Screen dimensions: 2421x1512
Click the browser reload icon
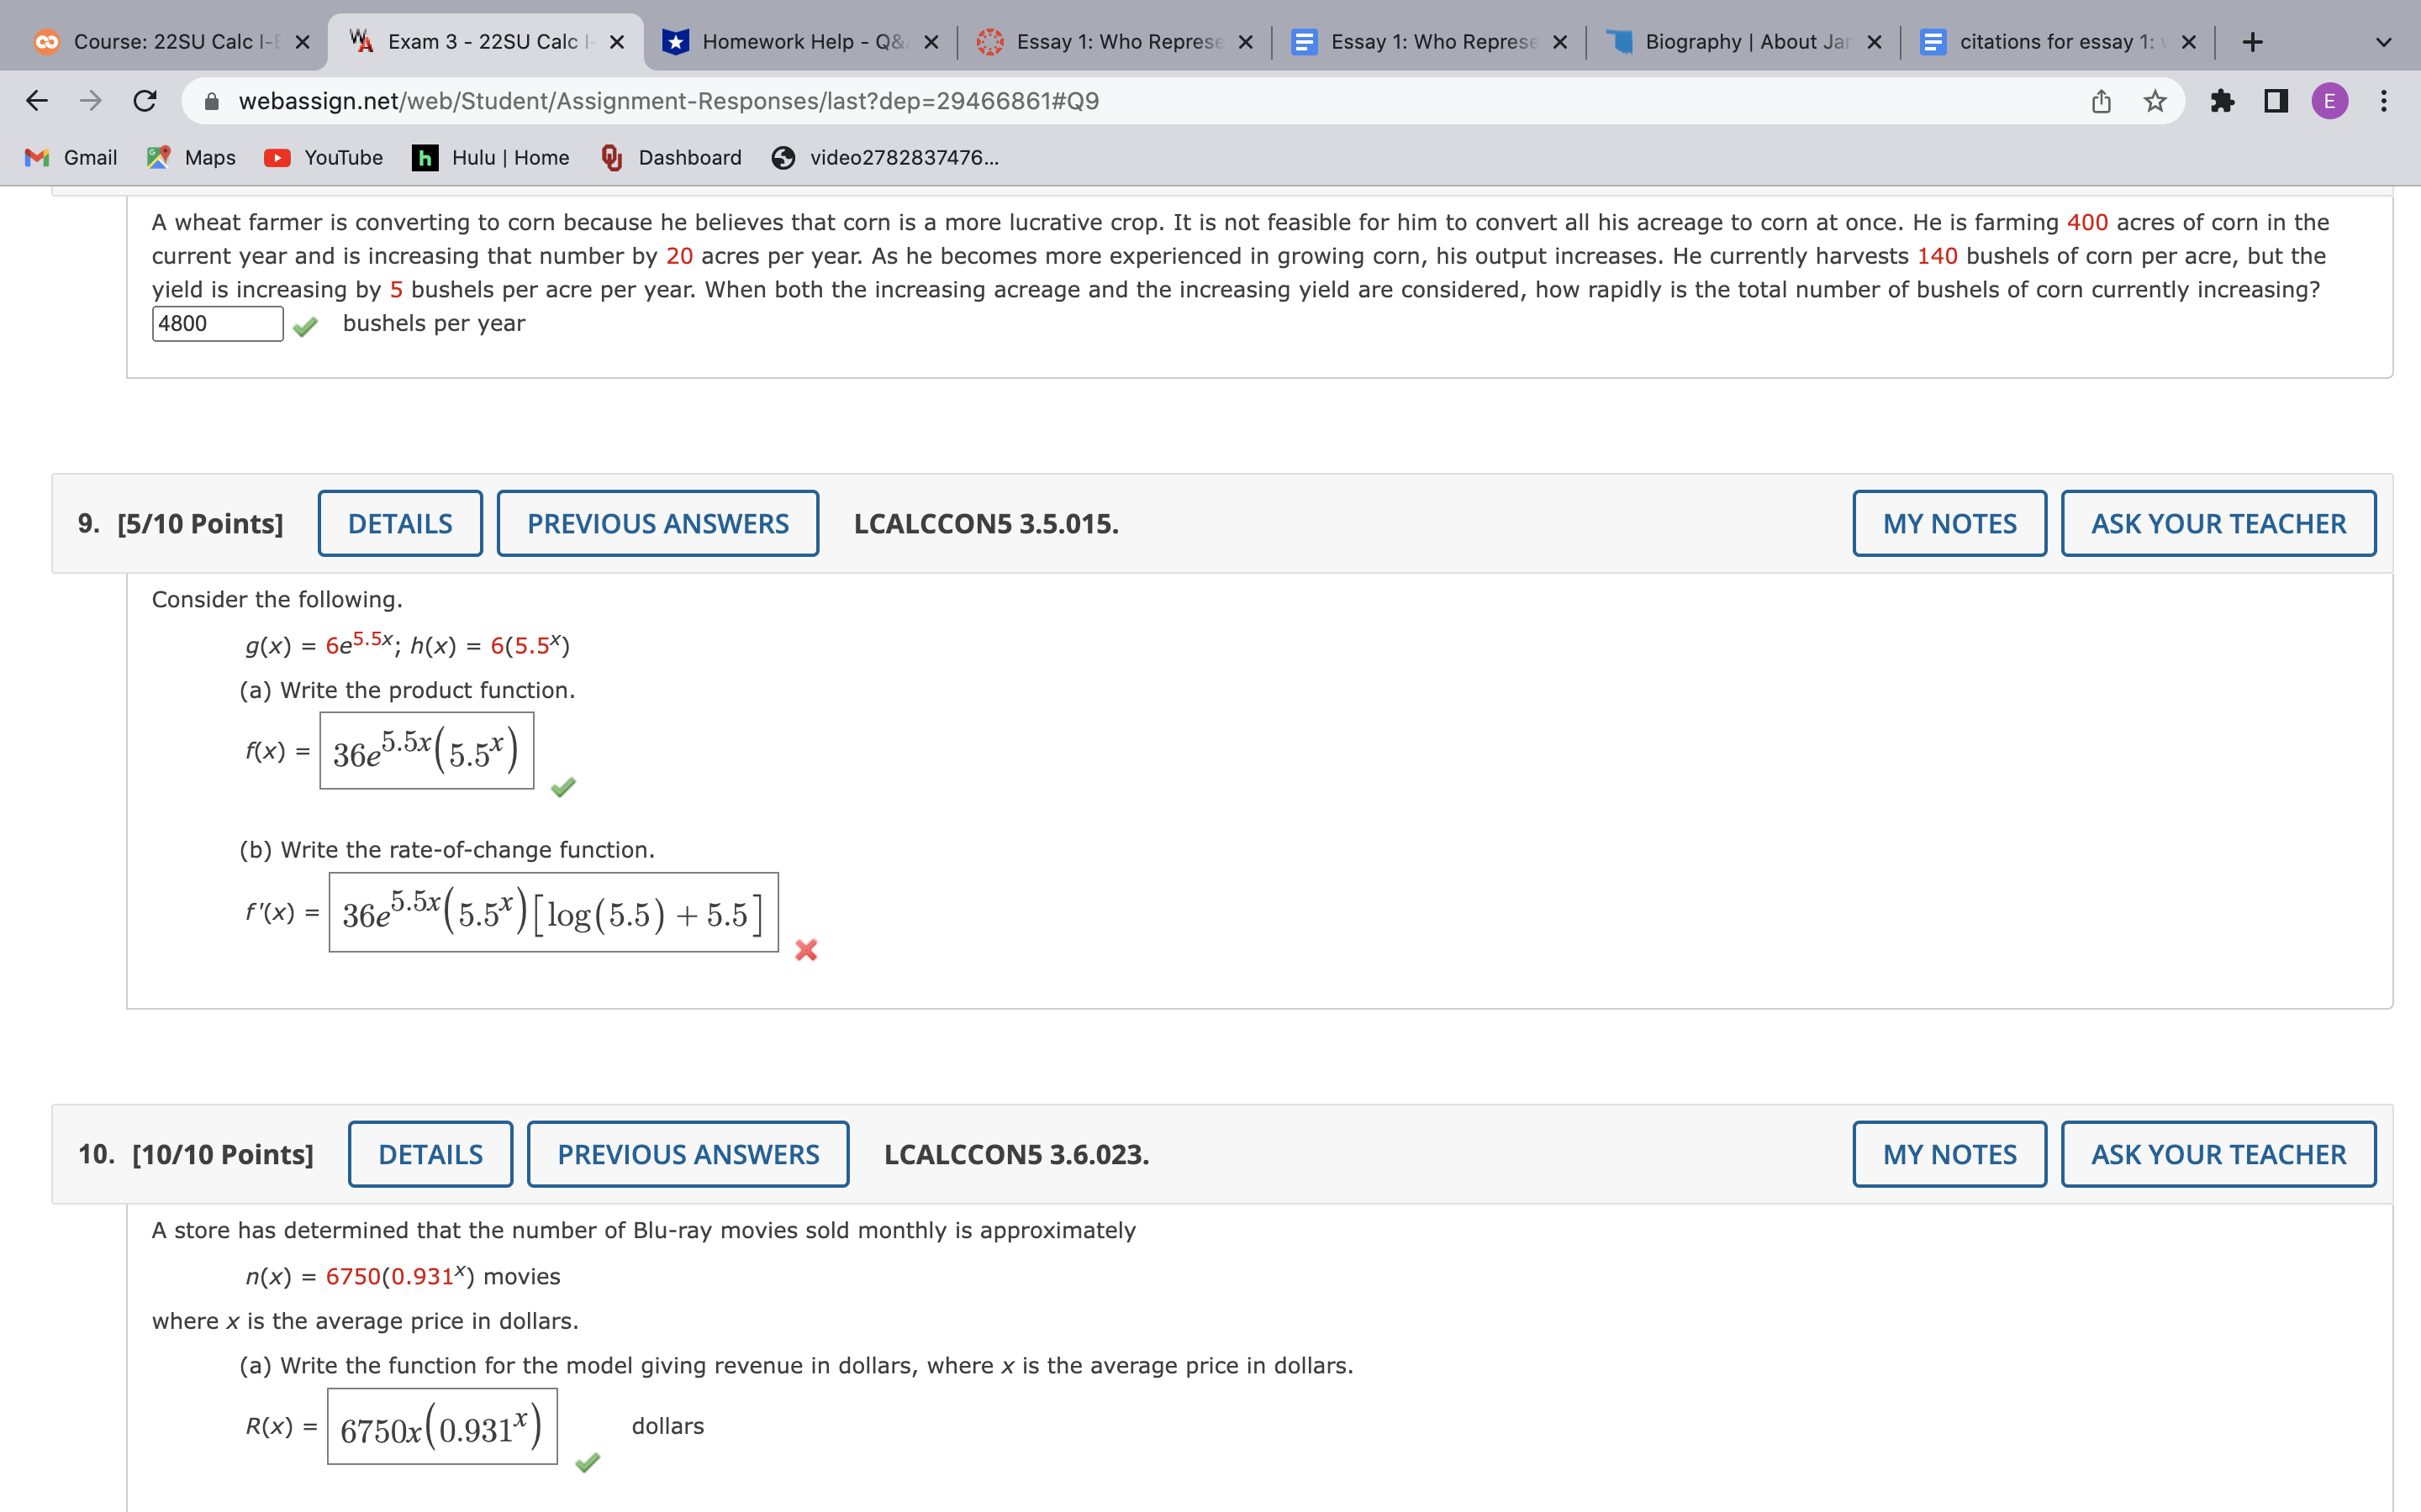pos(143,100)
